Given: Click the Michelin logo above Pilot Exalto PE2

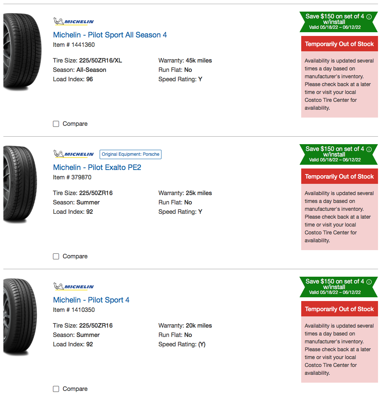Looking at the screenshot, I should pos(73,154).
